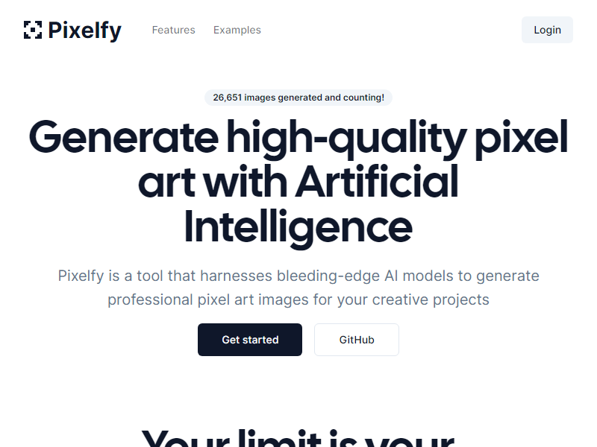Screen dimensions: 597x447
Task: Click the word Generate in the headline
Action: pos(122,137)
